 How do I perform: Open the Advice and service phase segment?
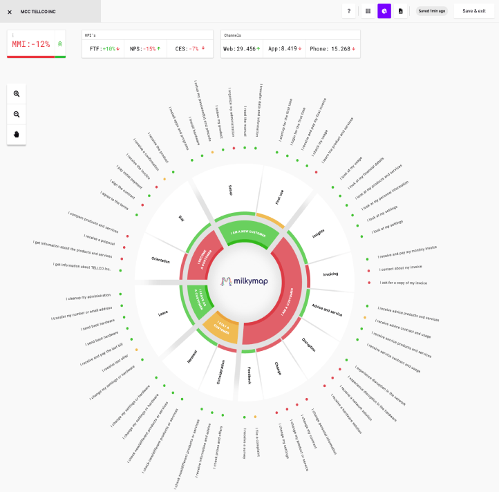tap(327, 310)
